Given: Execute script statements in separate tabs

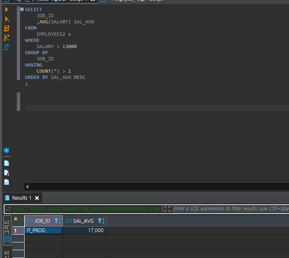Looking at the screenshot, I should pyautogui.click(x=7, y=38).
